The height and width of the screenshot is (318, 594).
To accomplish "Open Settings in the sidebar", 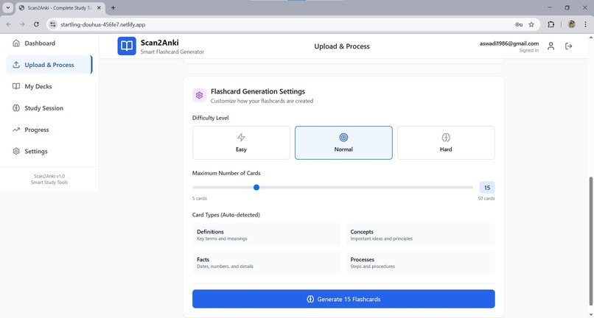I will coord(49,151).
